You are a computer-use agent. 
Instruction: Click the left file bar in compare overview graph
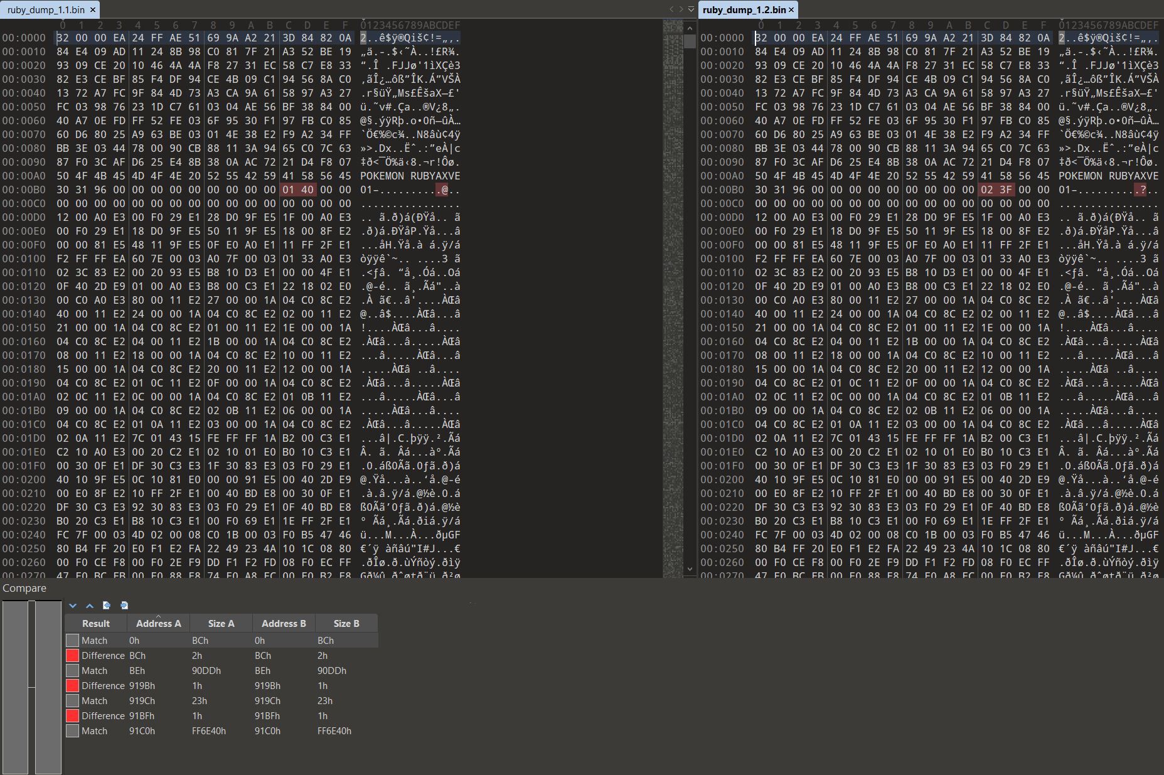coord(15,687)
